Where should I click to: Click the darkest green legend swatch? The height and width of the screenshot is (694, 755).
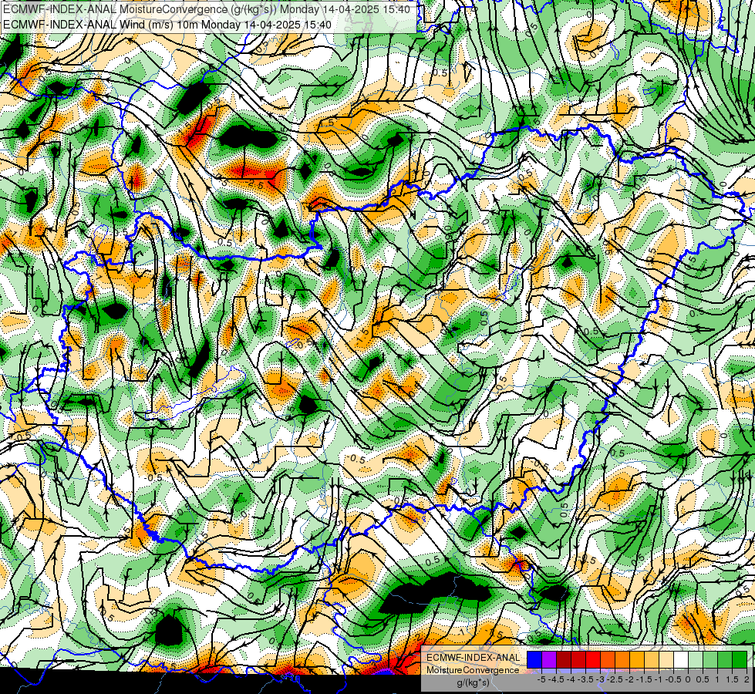740,660
